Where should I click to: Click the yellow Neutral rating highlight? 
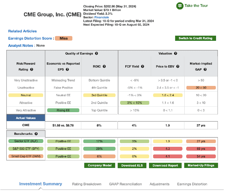coord(26,95)
